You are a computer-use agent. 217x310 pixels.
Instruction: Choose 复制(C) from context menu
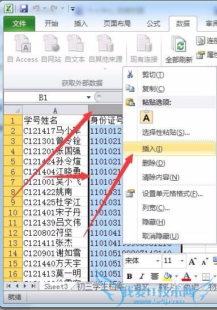[x=170, y=89]
